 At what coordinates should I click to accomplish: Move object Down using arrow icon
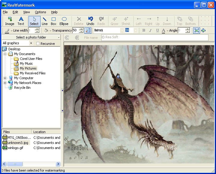[167, 21]
